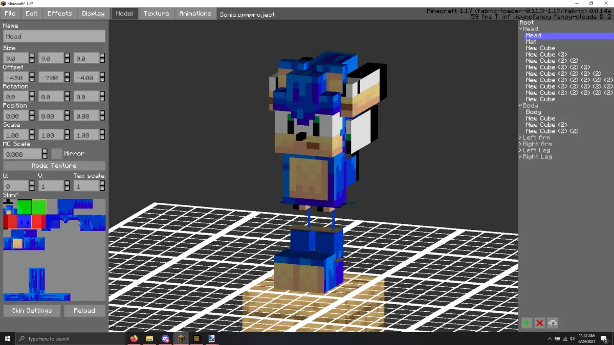The image size is (614, 345).
Task: Click the Wi-Fi network tray icon
Action: pos(564,338)
